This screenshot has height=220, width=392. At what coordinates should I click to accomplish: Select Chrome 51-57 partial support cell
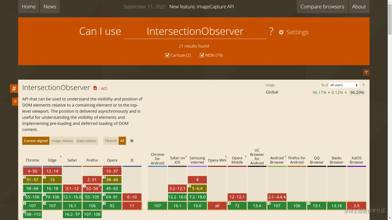[x=32, y=180]
